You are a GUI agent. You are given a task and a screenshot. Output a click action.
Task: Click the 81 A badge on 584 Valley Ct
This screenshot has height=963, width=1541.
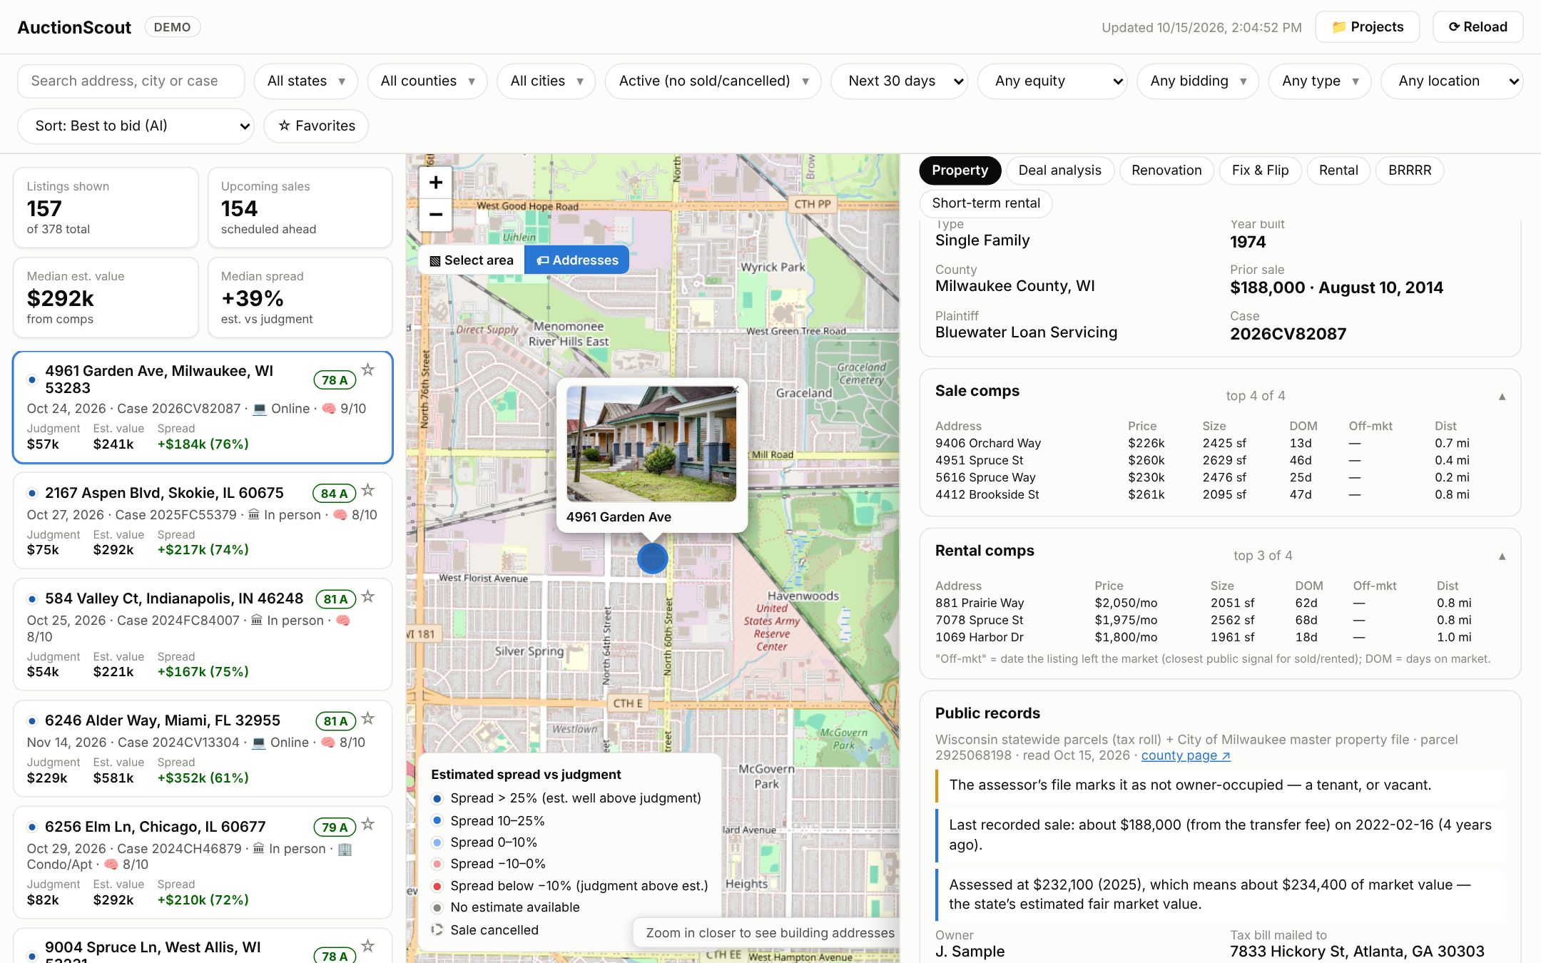pyautogui.click(x=335, y=599)
